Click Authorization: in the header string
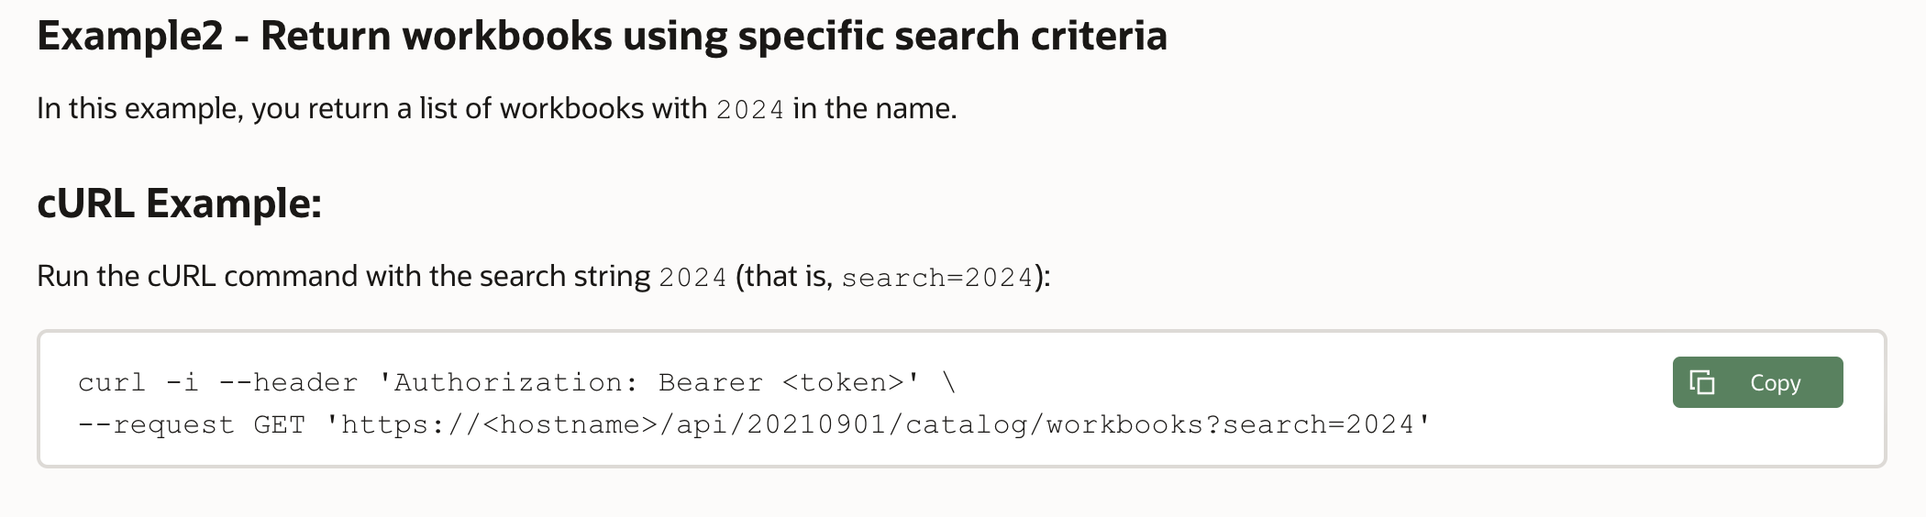Screen dimensions: 1926x517 pyautogui.click(x=516, y=382)
